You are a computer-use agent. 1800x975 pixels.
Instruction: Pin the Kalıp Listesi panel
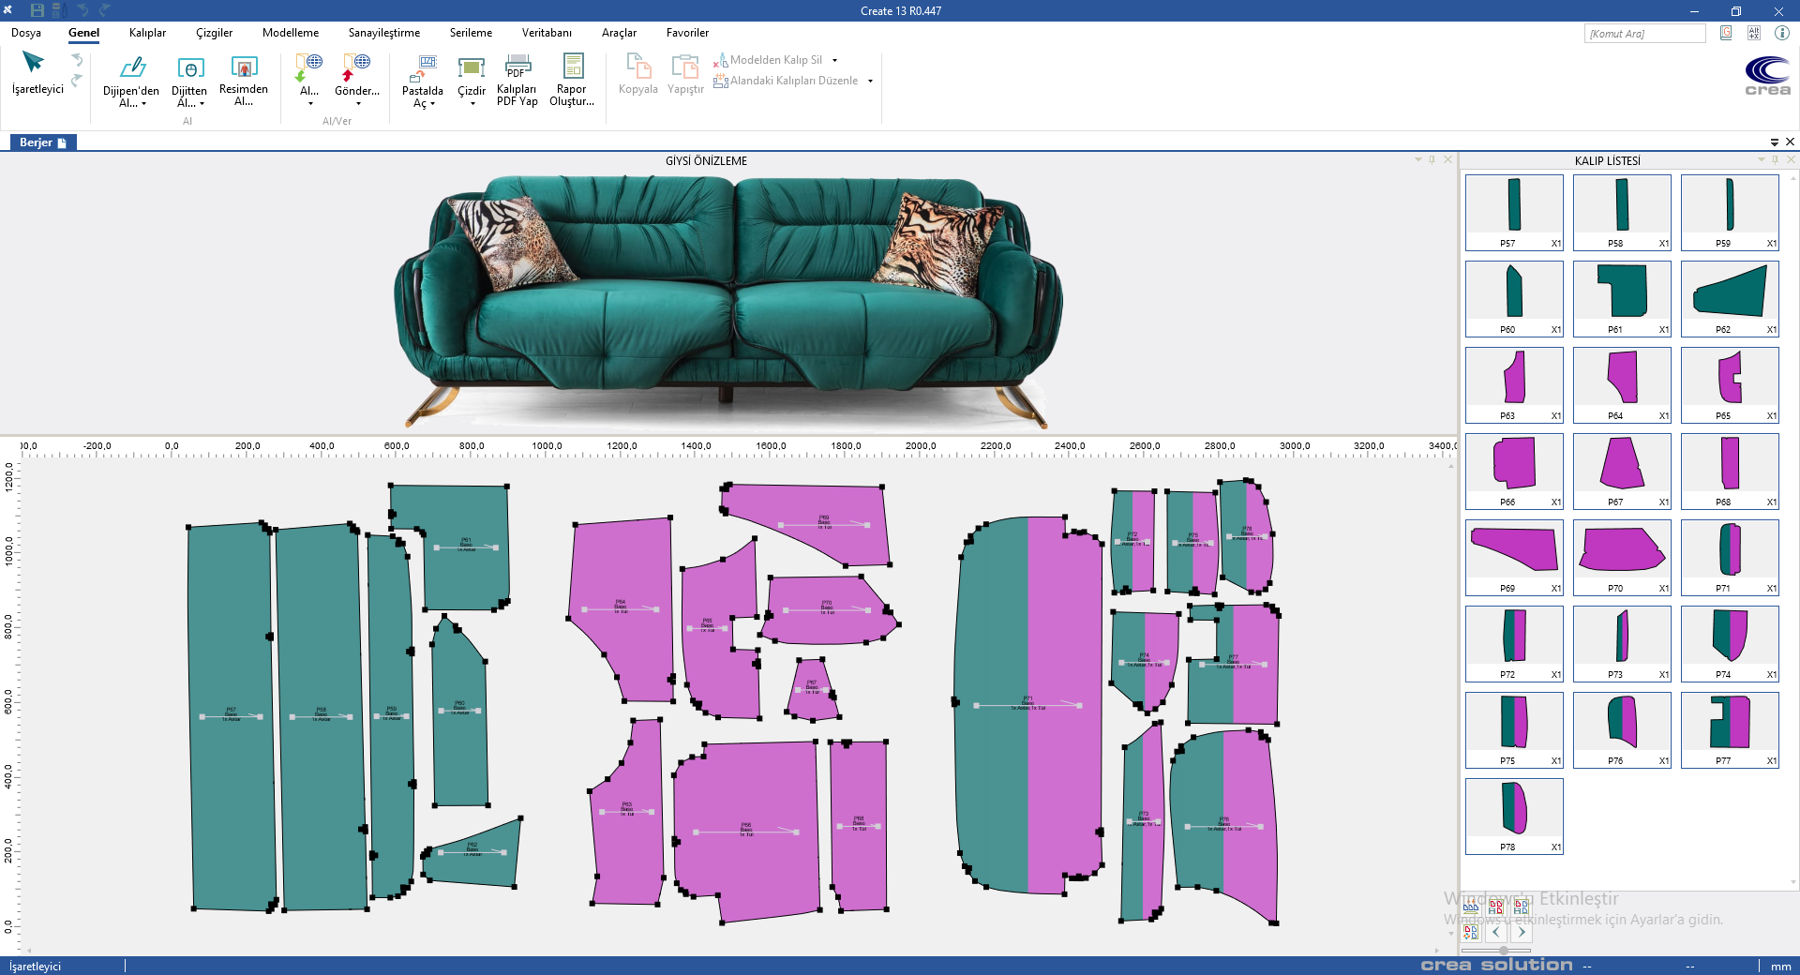point(1775,160)
